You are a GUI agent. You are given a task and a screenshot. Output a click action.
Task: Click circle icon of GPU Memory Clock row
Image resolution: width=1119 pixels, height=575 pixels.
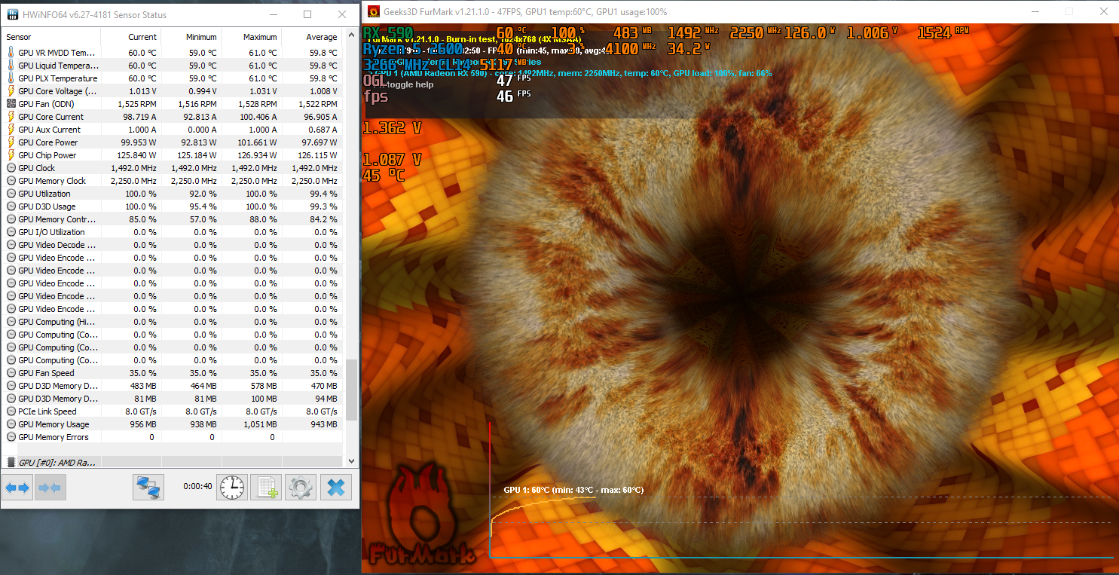click(11, 181)
